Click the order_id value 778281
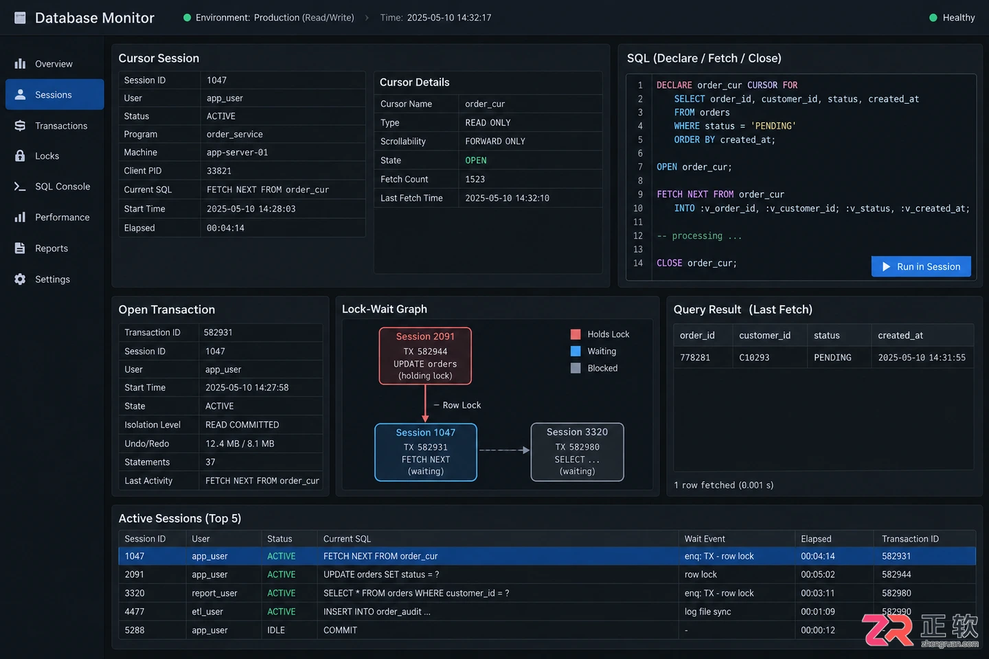 [695, 358]
